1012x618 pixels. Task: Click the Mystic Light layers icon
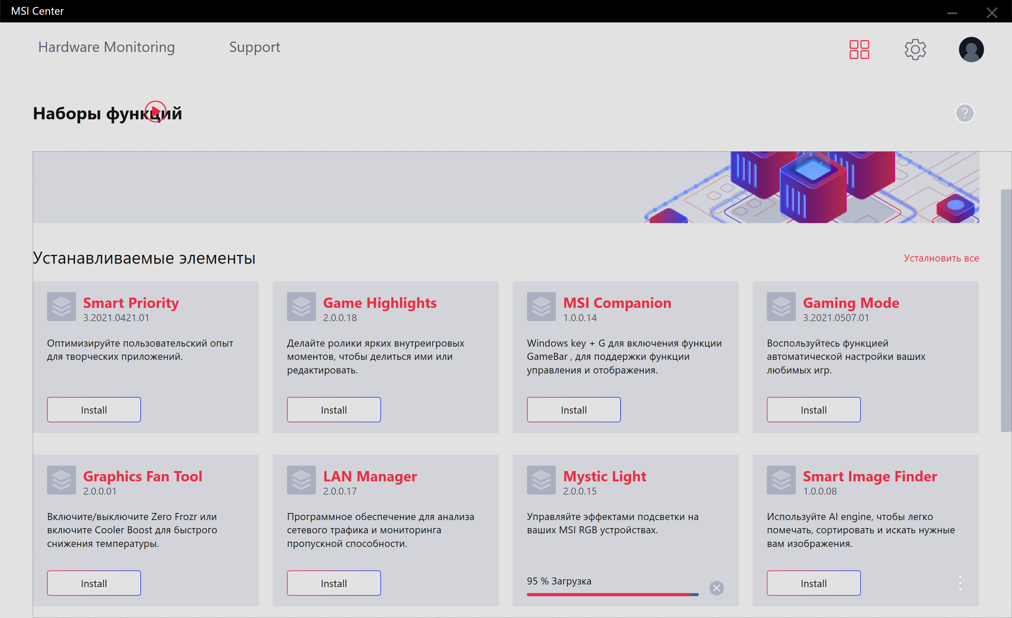pyautogui.click(x=541, y=480)
